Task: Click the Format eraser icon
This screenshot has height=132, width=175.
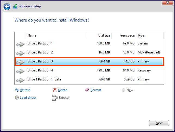Action: click(87, 90)
